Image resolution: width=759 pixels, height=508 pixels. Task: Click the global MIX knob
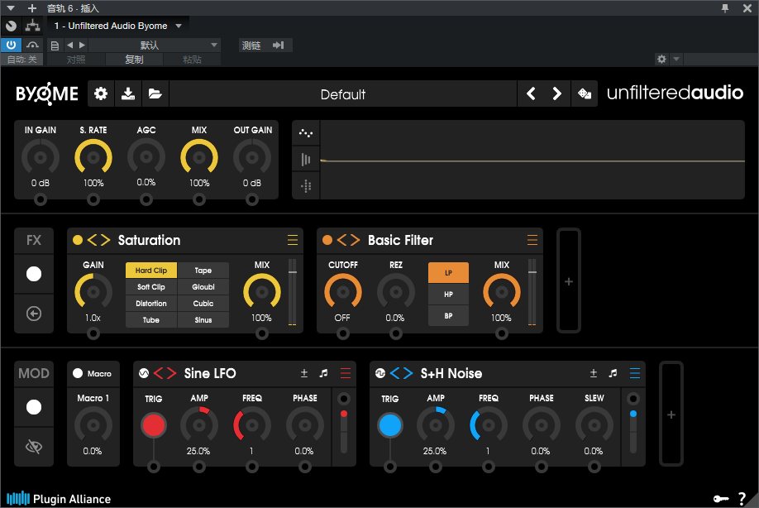pyautogui.click(x=199, y=157)
